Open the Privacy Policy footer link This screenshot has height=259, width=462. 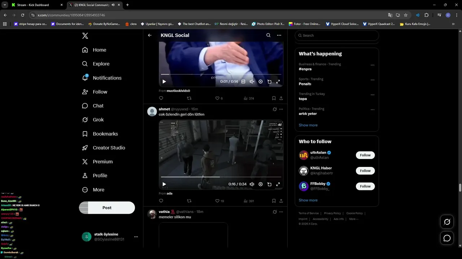pos(332,213)
